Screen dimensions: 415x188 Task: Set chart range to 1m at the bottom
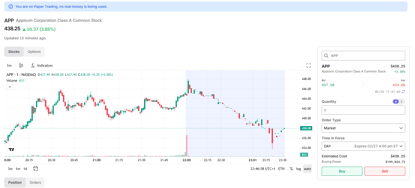click(x=18, y=169)
